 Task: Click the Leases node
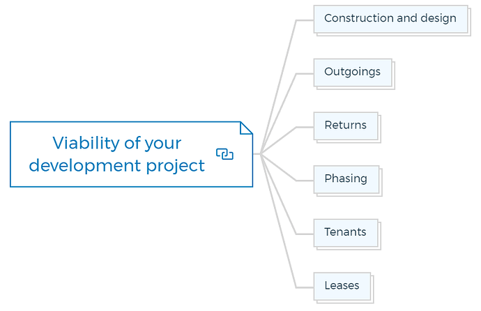(x=342, y=286)
